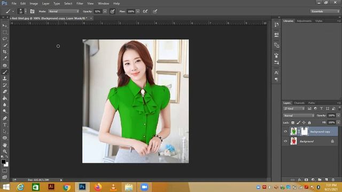Filter layers by type layers
Screen dimensions: 342x192
click(321, 108)
